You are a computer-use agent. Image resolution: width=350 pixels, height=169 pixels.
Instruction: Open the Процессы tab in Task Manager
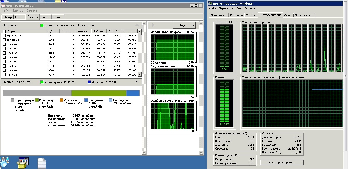click(236, 15)
